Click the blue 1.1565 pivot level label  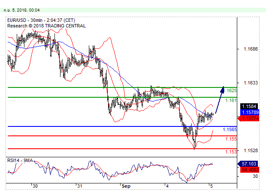(x=230, y=129)
